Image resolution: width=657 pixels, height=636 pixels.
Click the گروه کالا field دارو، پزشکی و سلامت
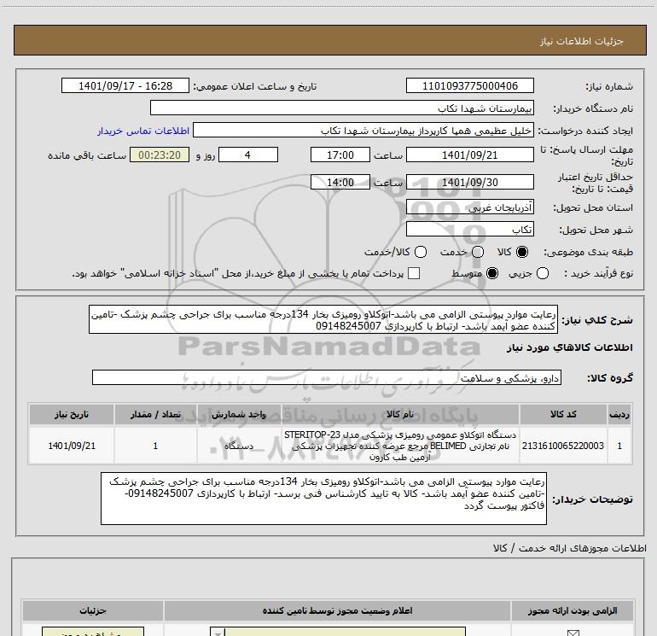(327, 377)
